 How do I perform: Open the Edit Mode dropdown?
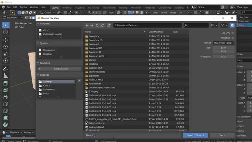coord(13,17)
